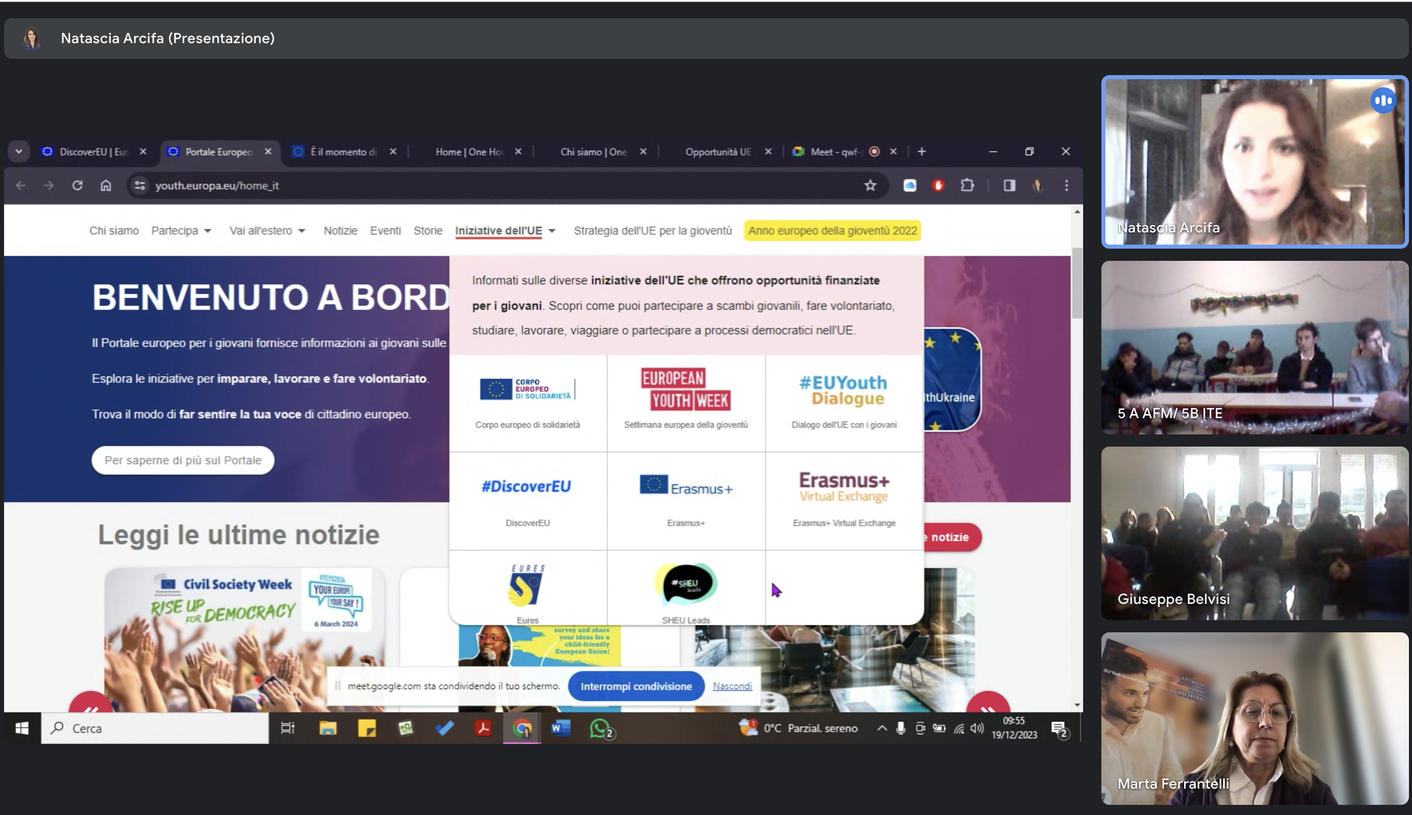The image size is (1412, 815).
Task: Open Eventi in site navigation
Action: [x=386, y=230]
